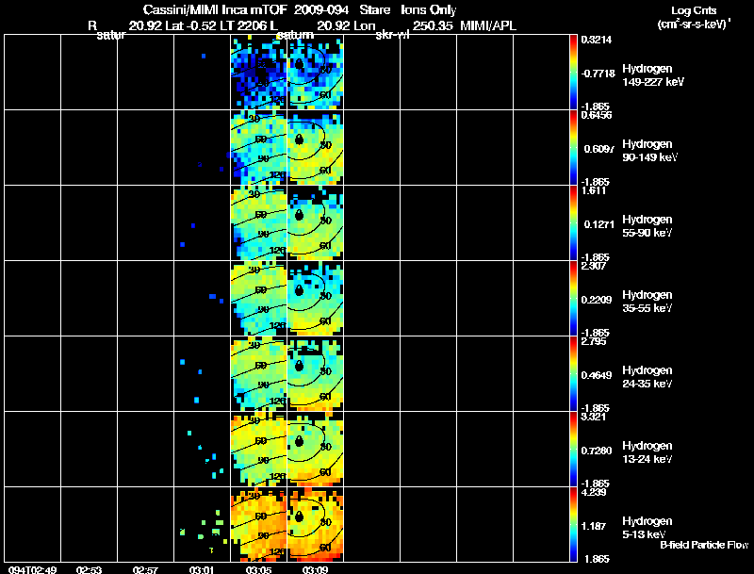The image size is (754, 574).
Task: Select the 03:09 image in the 90-149 keV row
Action: (x=316, y=148)
